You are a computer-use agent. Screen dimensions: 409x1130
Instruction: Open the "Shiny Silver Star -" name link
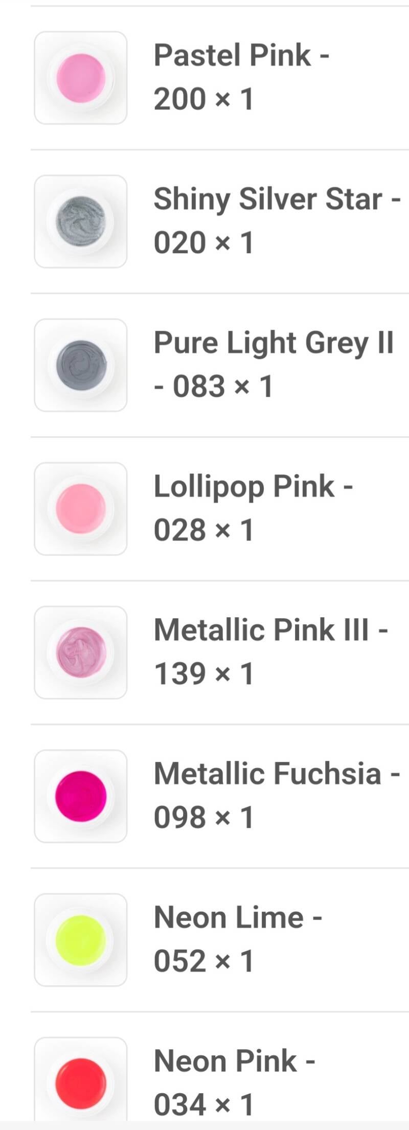pyautogui.click(x=277, y=199)
